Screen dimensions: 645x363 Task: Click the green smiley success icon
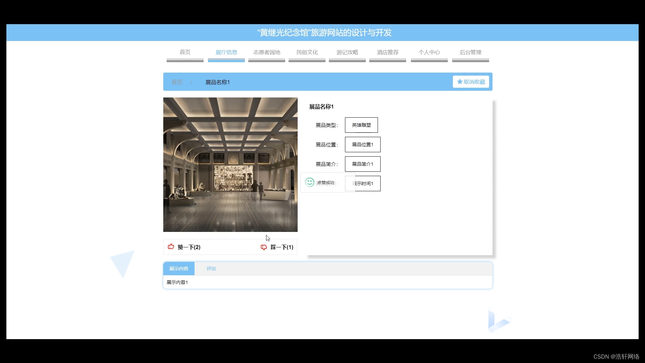(x=309, y=182)
